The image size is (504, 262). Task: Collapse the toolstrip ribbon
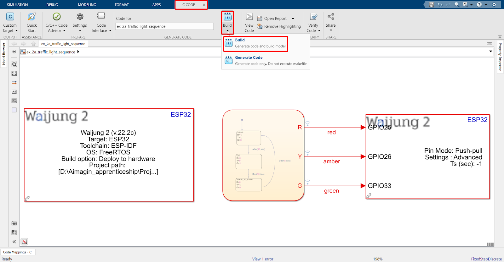500,37
